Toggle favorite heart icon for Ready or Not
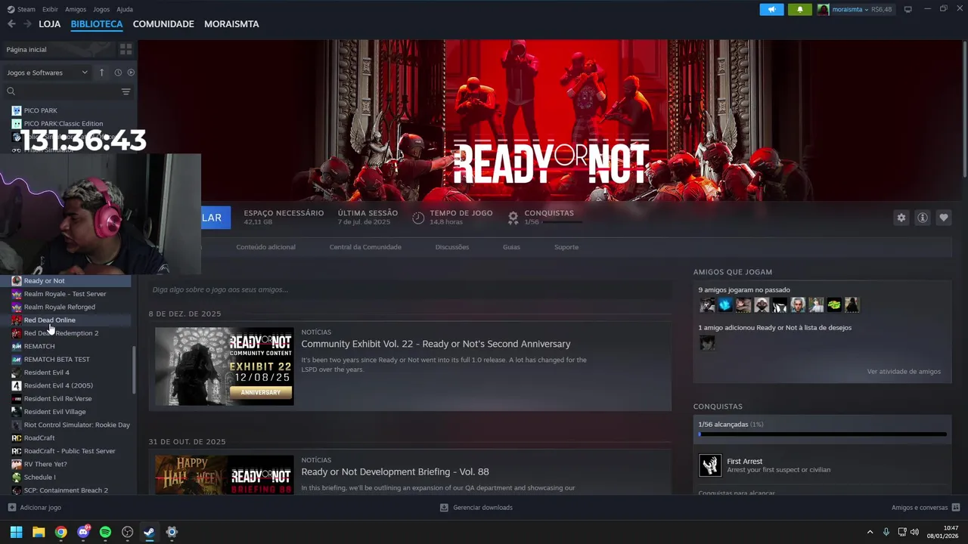 tap(943, 218)
